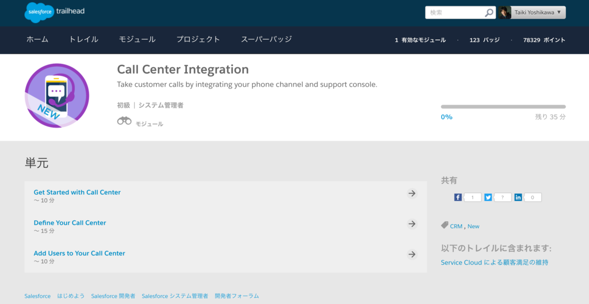View the 1 有効なモジュール count
This screenshot has height=304, width=589.
coord(420,40)
